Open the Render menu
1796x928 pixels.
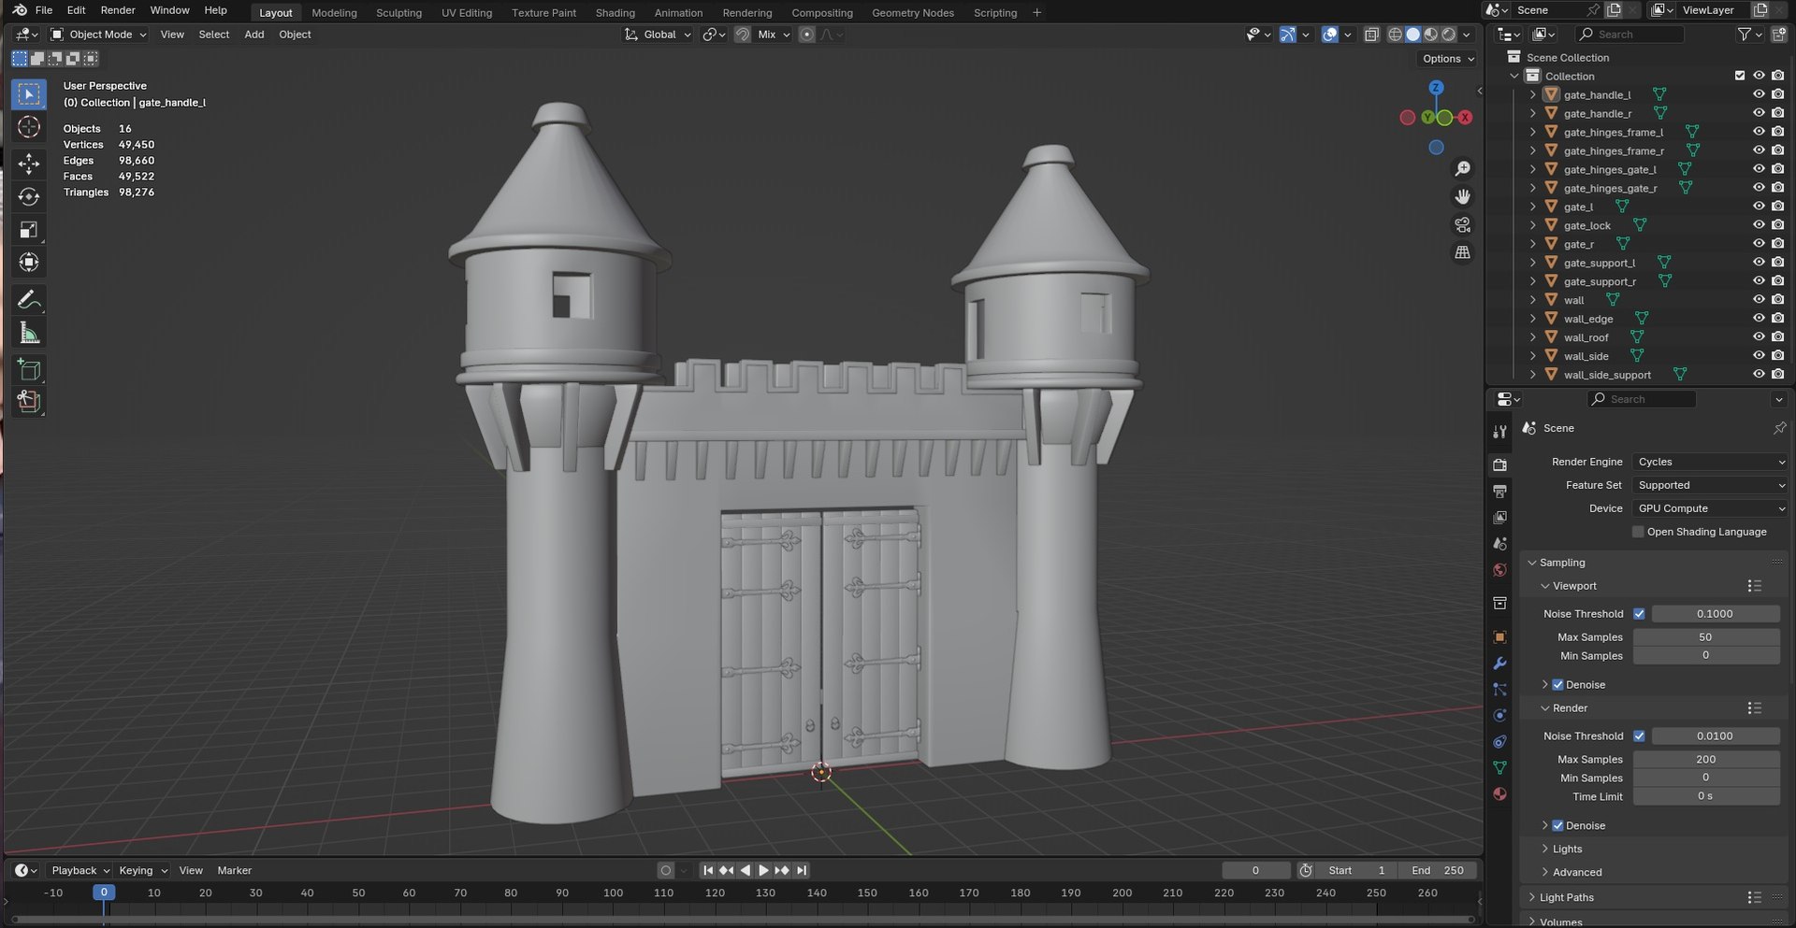118,10
